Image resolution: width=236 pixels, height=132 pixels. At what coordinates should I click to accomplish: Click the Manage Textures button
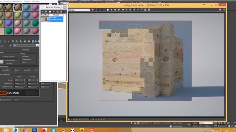pos(9,57)
